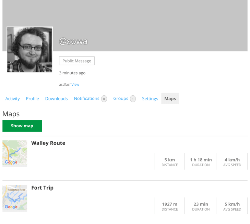Click the Groups count badge
The height and width of the screenshot is (224, 250).
point(133,99)
